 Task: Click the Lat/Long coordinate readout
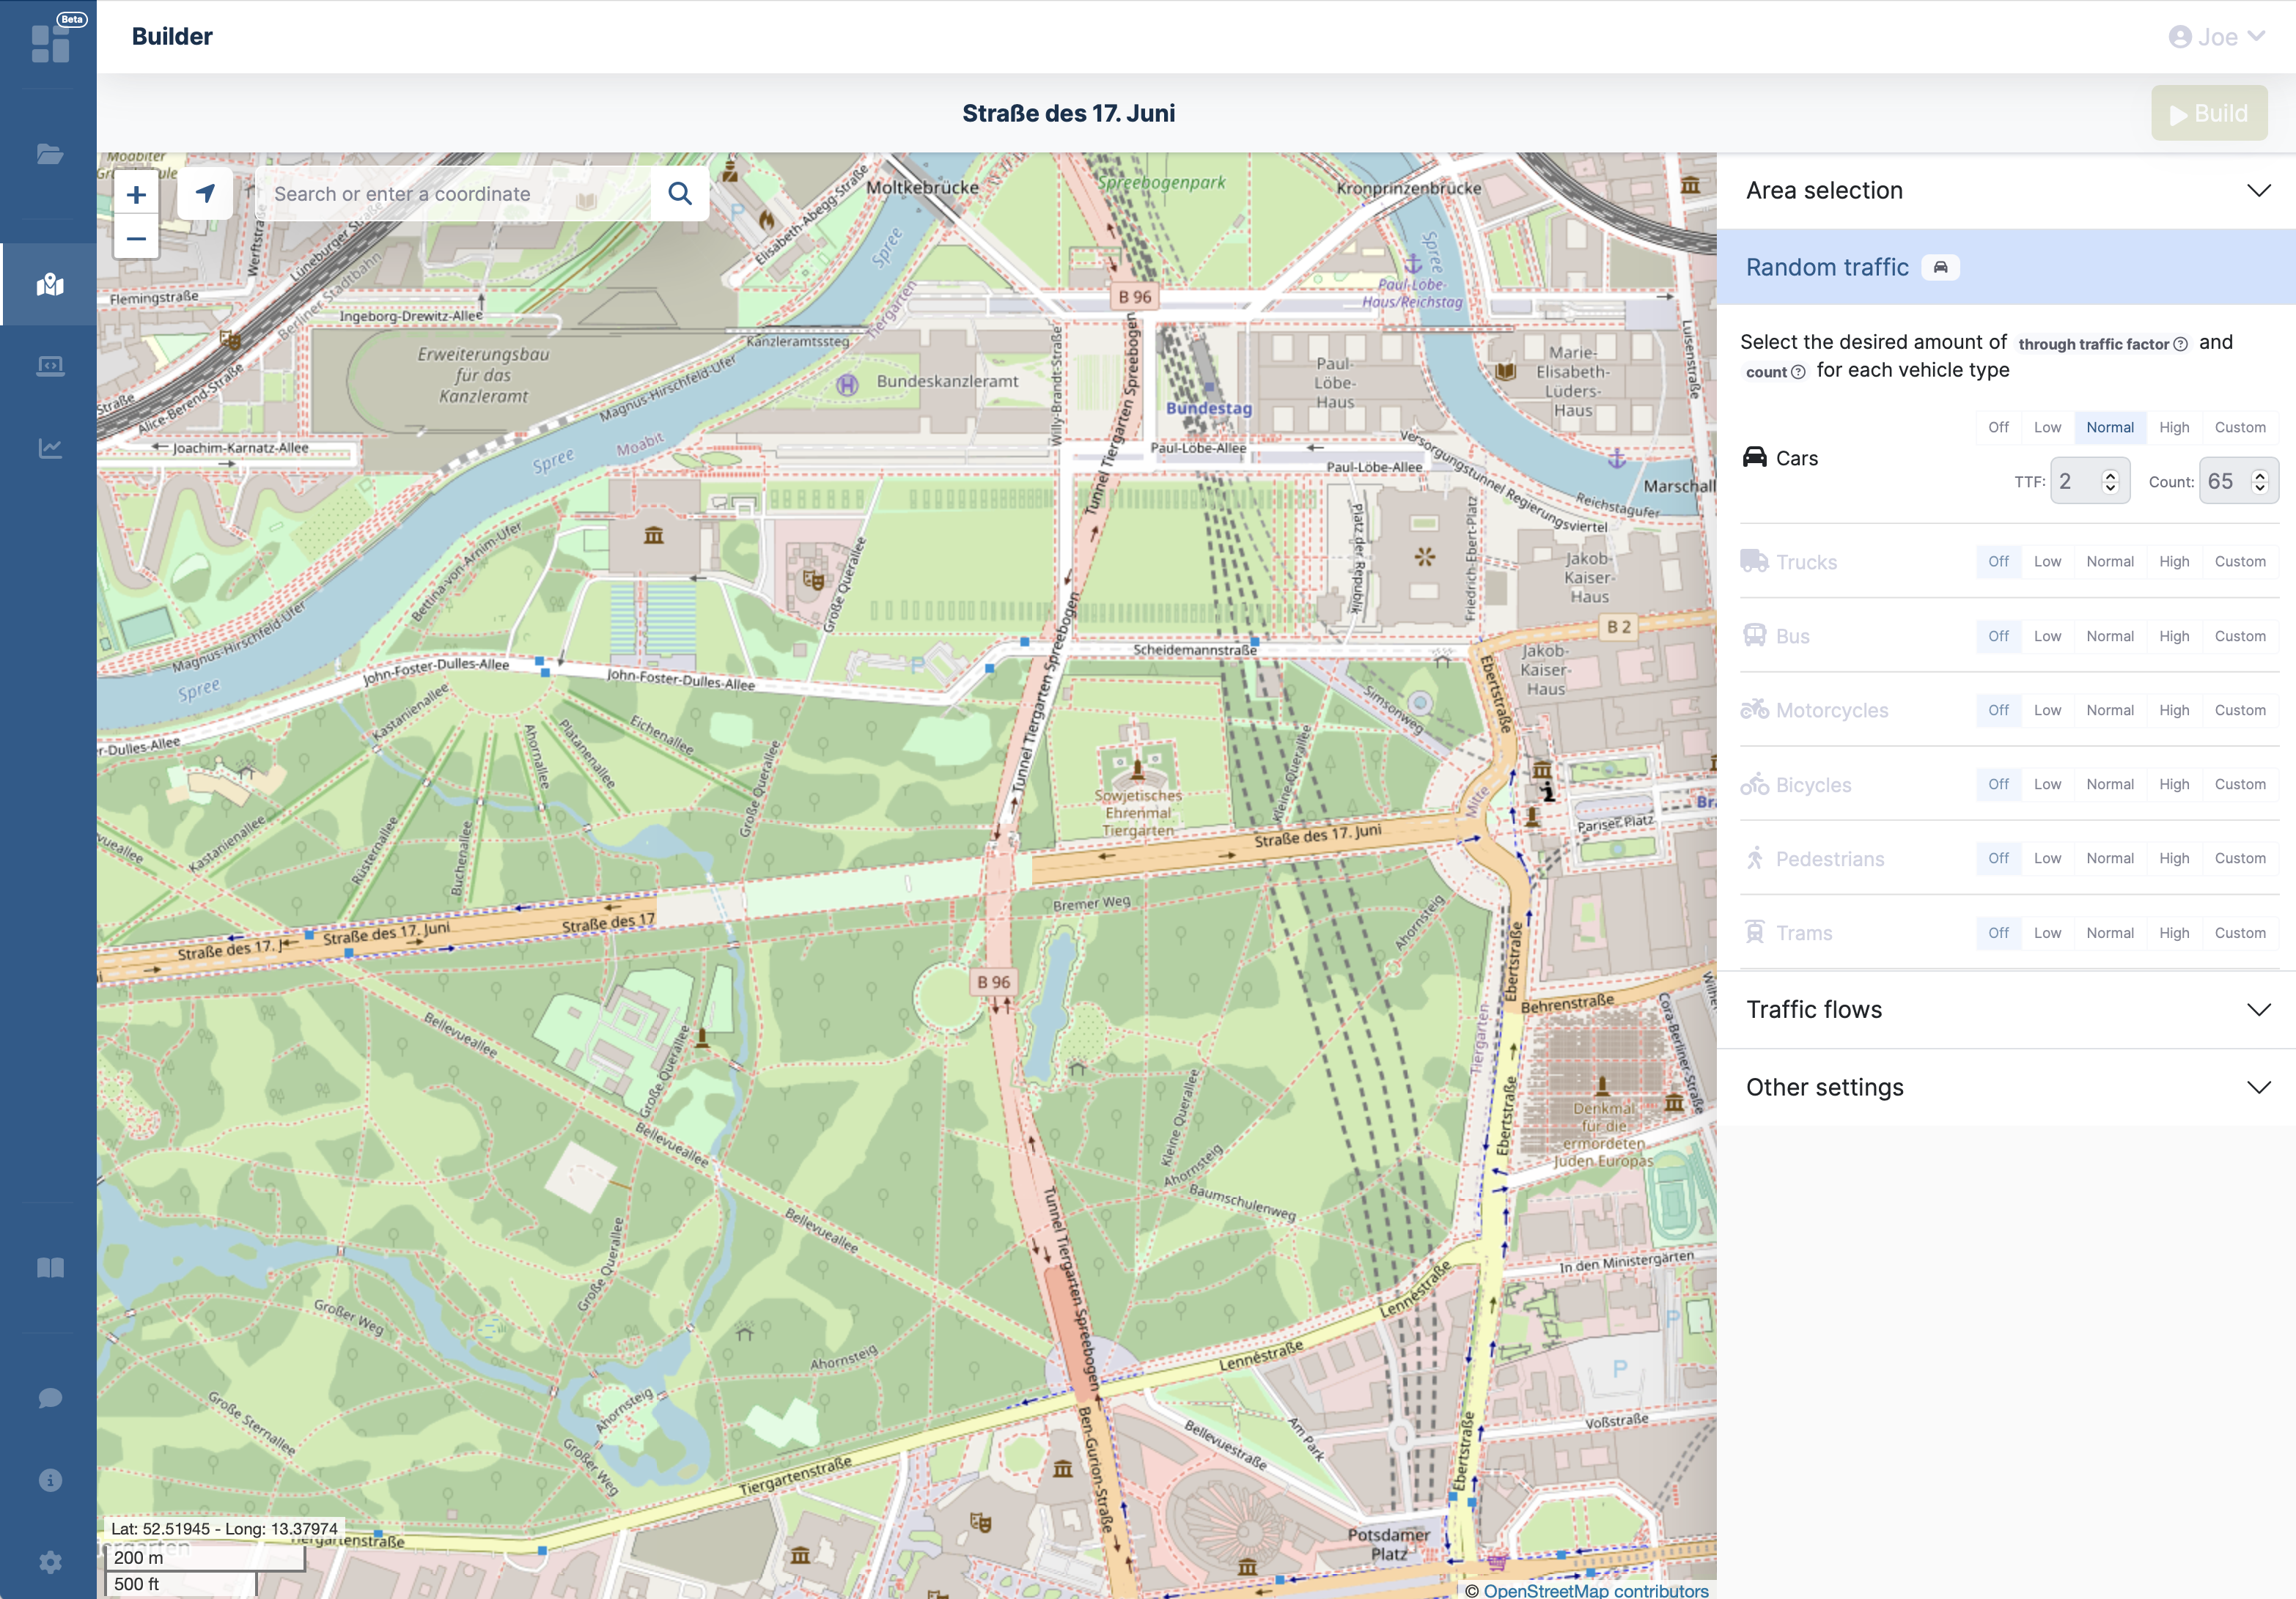(x=224, y=1529)
